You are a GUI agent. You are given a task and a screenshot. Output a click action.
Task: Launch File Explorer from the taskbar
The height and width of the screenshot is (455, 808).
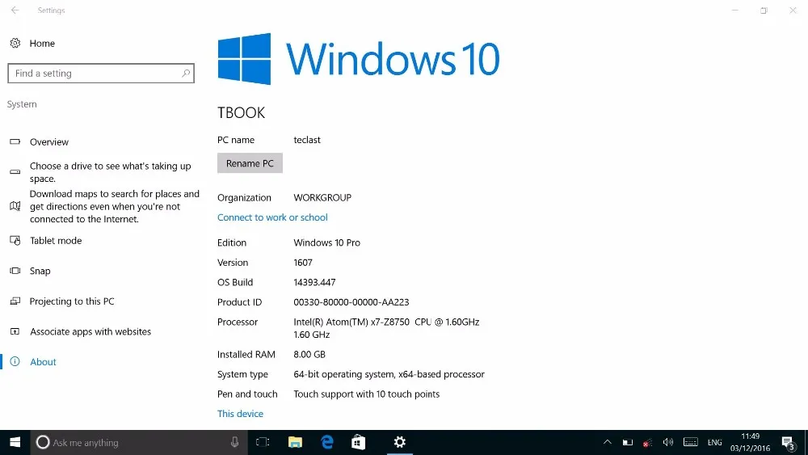pyautogui.click(x=295, y=442)
